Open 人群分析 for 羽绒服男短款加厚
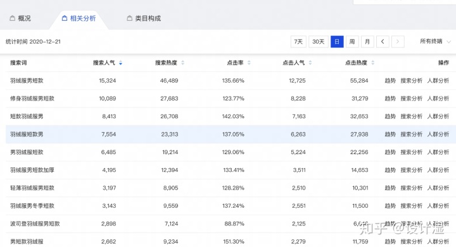The height and width of the screenshot is (247, 456). click(x=438, y=170)
